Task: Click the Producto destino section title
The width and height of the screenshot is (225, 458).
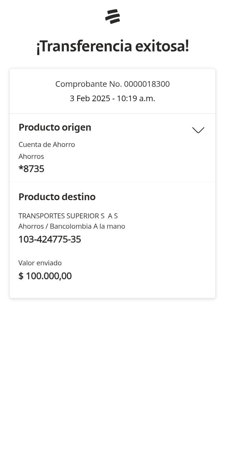Action: pyautogui.click(x=57, y=197)
